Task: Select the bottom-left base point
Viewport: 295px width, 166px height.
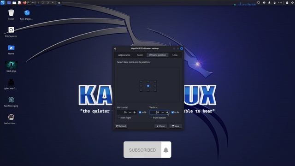Action: click(141, 90)
